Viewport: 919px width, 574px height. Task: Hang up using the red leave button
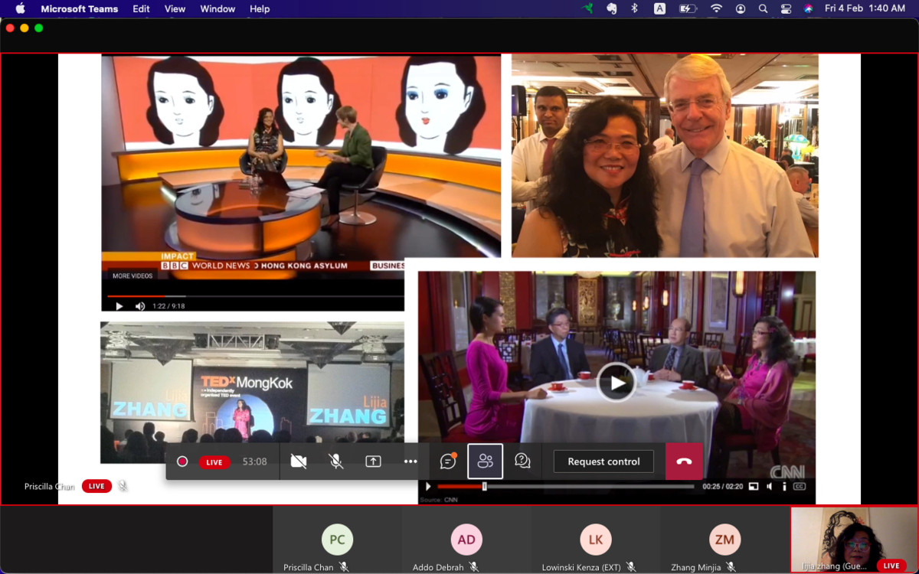[x=684, y=461]
